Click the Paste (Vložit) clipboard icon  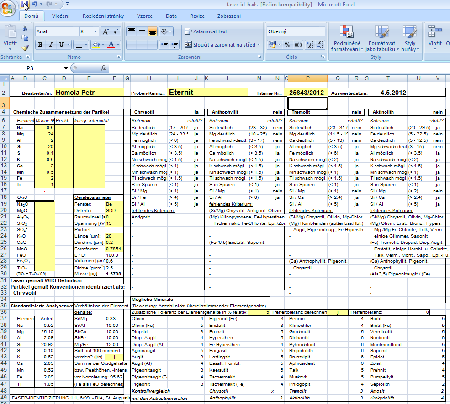[x=11, y=31]
